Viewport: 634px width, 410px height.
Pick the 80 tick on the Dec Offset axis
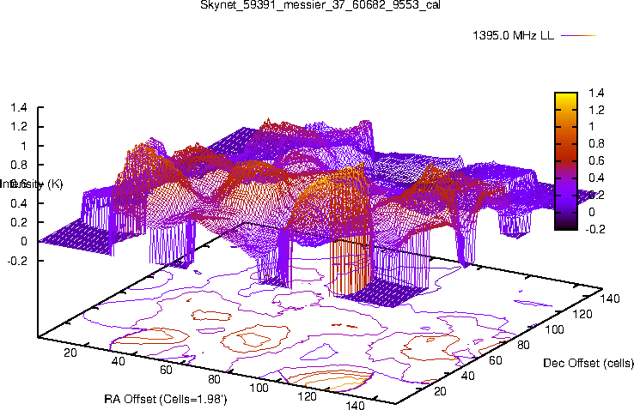pos(523,345)
